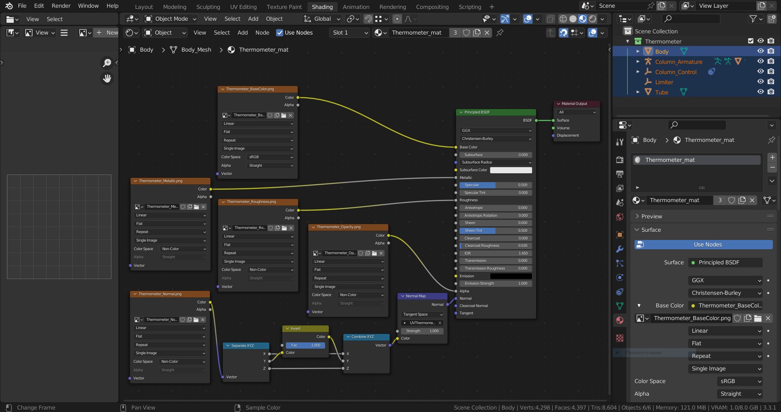This screenshot has height=412, width=781.
Task: Enable material preview viewport shading
Action: pos(583,19)
